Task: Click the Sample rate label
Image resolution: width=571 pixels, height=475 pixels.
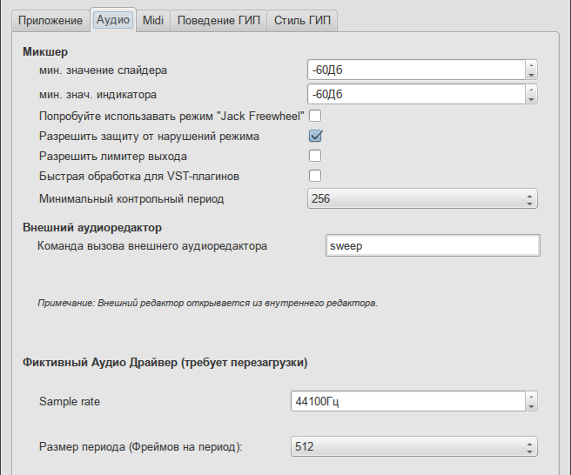Action: point(69,401)
